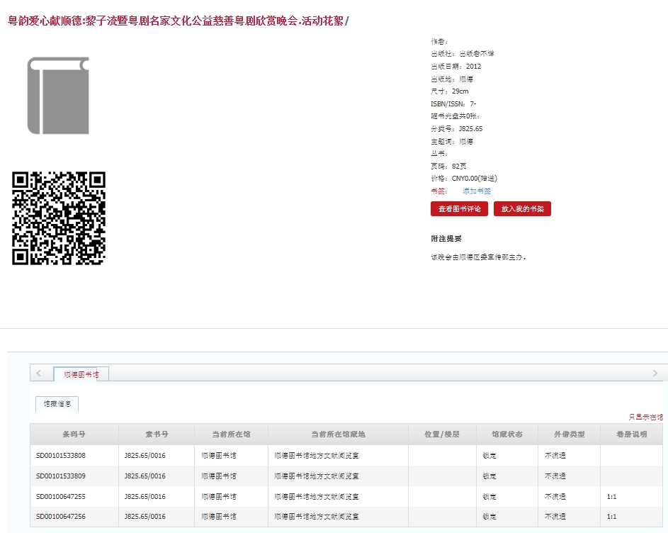This screenshot has height=533, width=668.
Task: Click call number in SD00100647256 row
Action: click(x=145, y=517)
